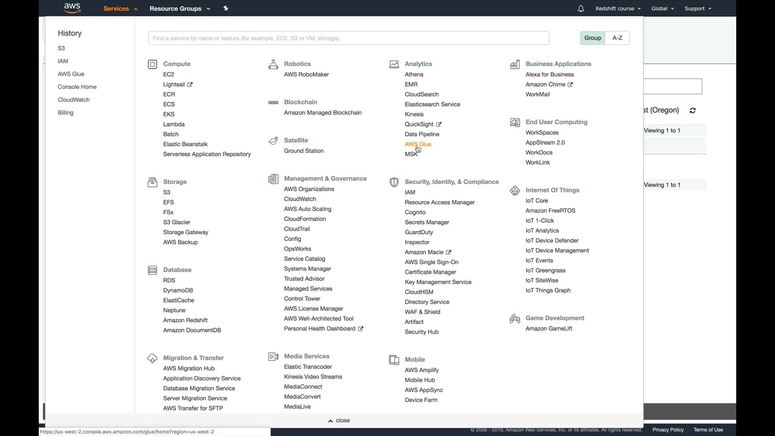Switch to Group view
775x436 pixels.
pos(592,38)
